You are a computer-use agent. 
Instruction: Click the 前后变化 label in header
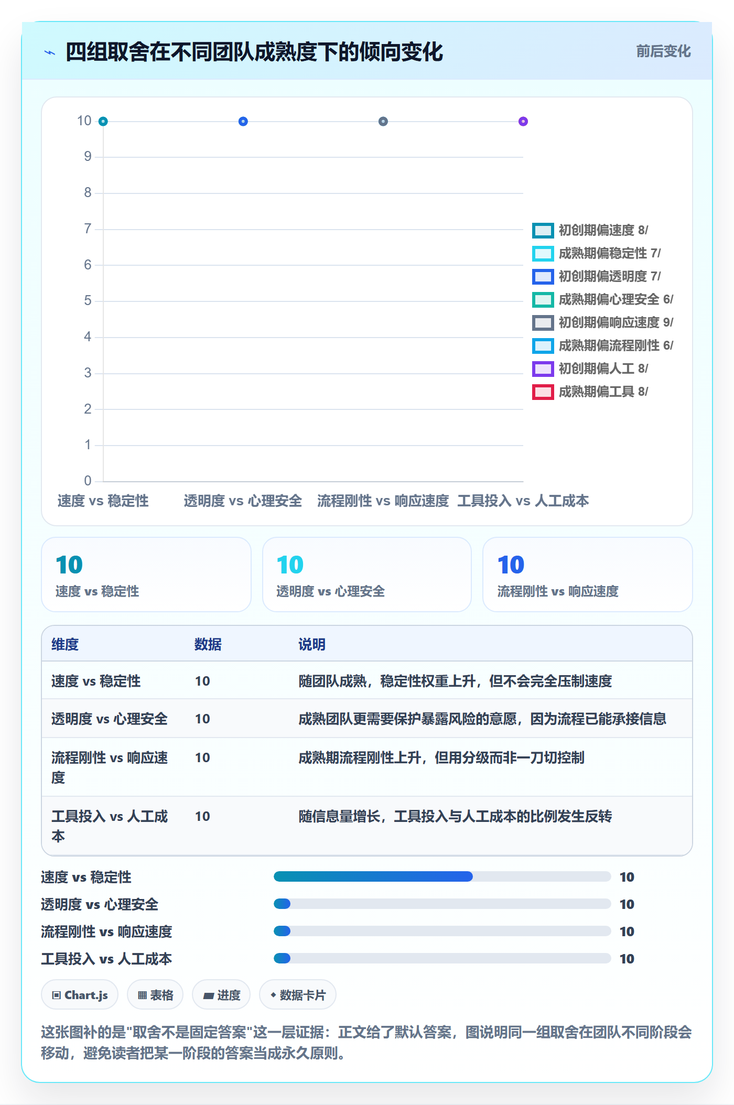663,51
